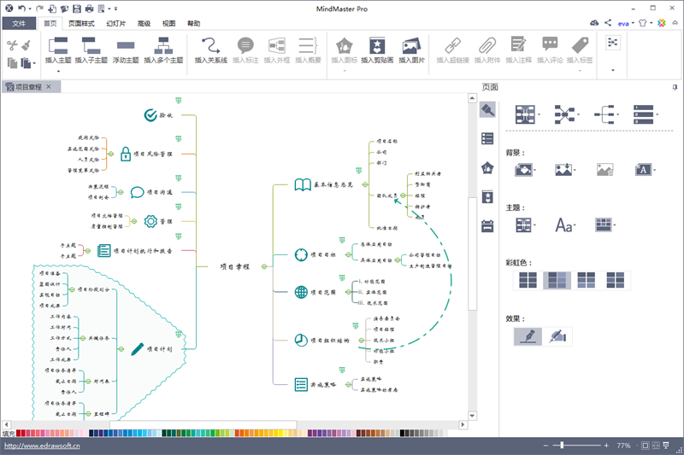The image size is (684, 455).
Task: Open clipart panel in sidebar
Action: pos(487,197)
